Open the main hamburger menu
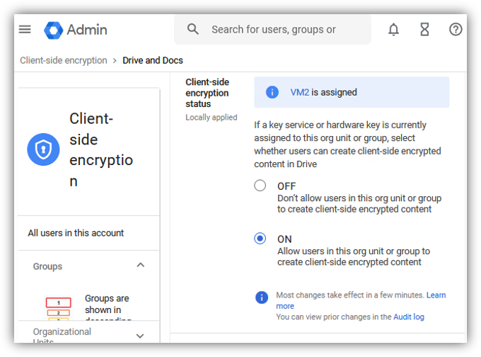481x357 pixels. (25, 30)
